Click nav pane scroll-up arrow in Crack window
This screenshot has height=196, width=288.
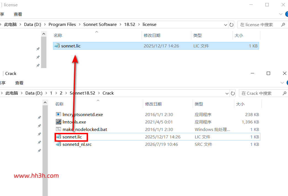45,102
